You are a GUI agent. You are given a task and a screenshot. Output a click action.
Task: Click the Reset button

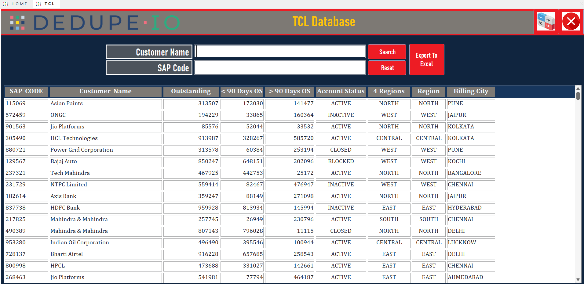pyautogui.click(x=386, y=68)
